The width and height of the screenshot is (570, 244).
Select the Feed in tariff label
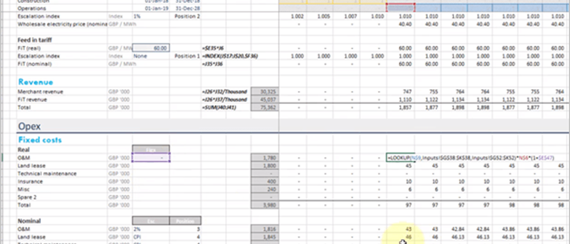pyautogui.click(x=35, y=40)
